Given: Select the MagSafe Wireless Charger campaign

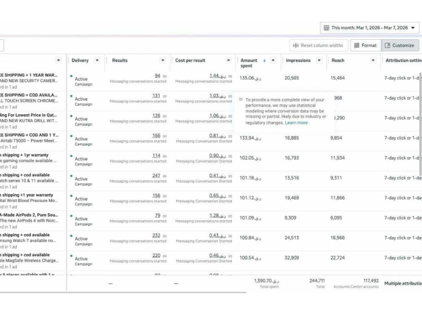Looking at the screenshot, I should [29, 260].
